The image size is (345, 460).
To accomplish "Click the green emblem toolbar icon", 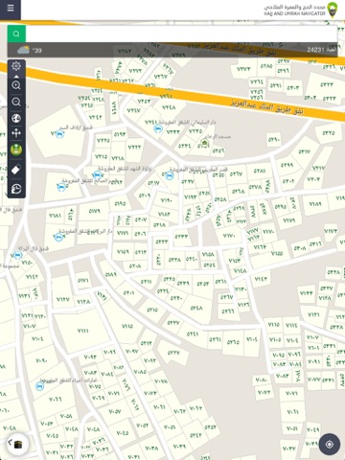I will (x=16, y=149).
